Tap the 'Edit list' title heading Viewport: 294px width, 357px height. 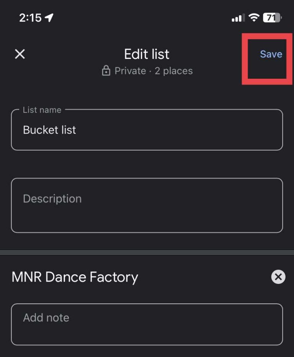click(x=147, y=54)
